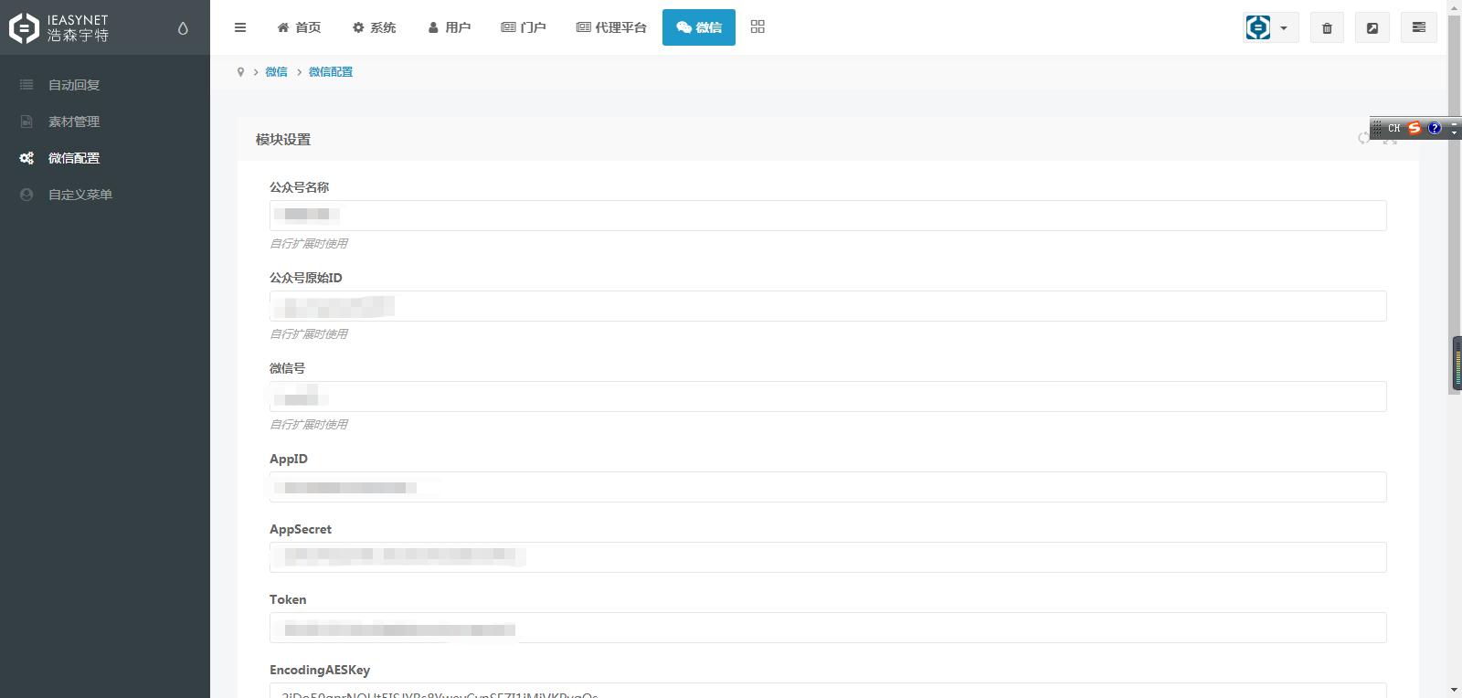Follow the 微信 breadcrumb link
This screenshot has width=1462, height=698.
click(276, 72)
